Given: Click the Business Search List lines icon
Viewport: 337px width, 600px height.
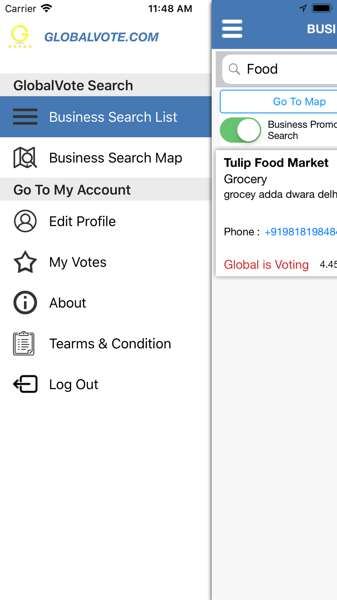Looking at the screenshot, I should click(x=25, y=117).
